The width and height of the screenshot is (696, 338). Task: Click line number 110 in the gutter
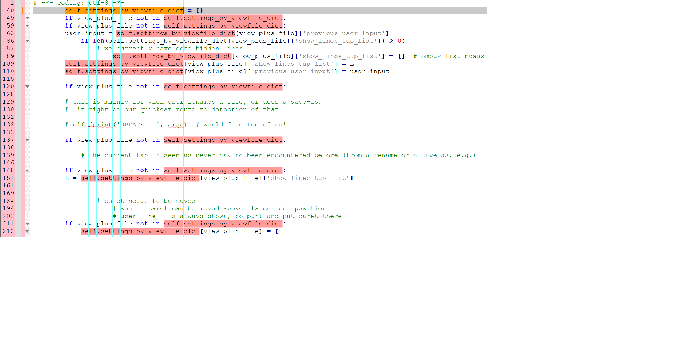tap(8, 71)
